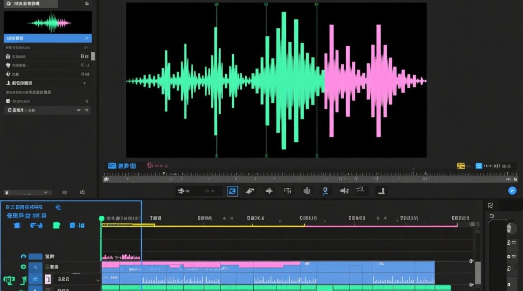Click the waveform hand icon in preview toolbar
523x291 pixels.
point(307,191)
